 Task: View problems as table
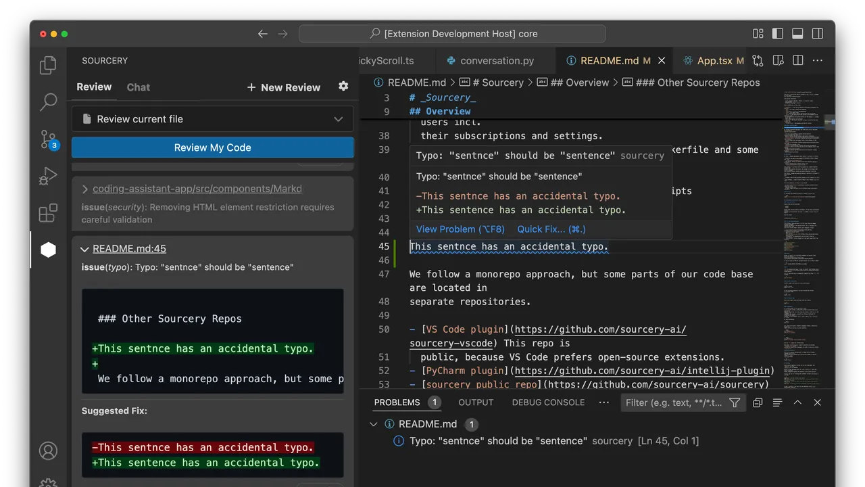click(778, 402)
